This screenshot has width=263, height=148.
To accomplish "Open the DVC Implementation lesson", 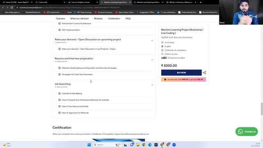I will point(71,30).
